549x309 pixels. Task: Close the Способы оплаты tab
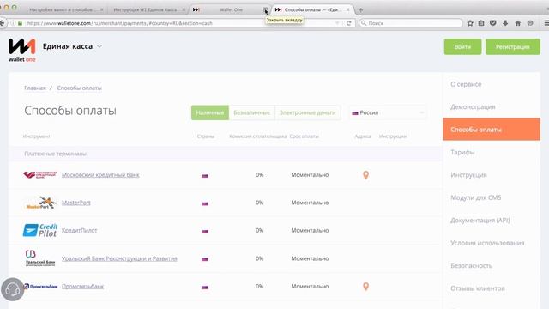click(347, 9)
